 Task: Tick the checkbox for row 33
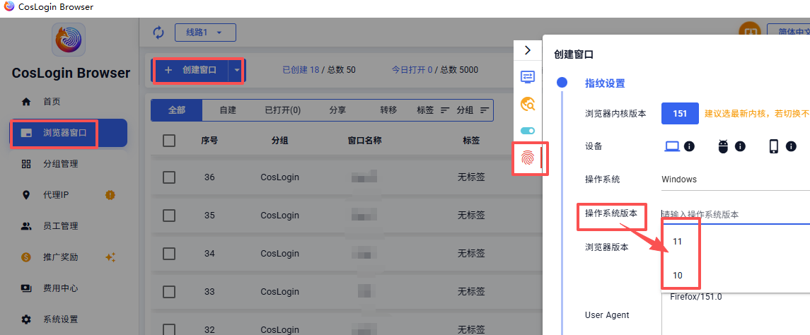point(169,292)
